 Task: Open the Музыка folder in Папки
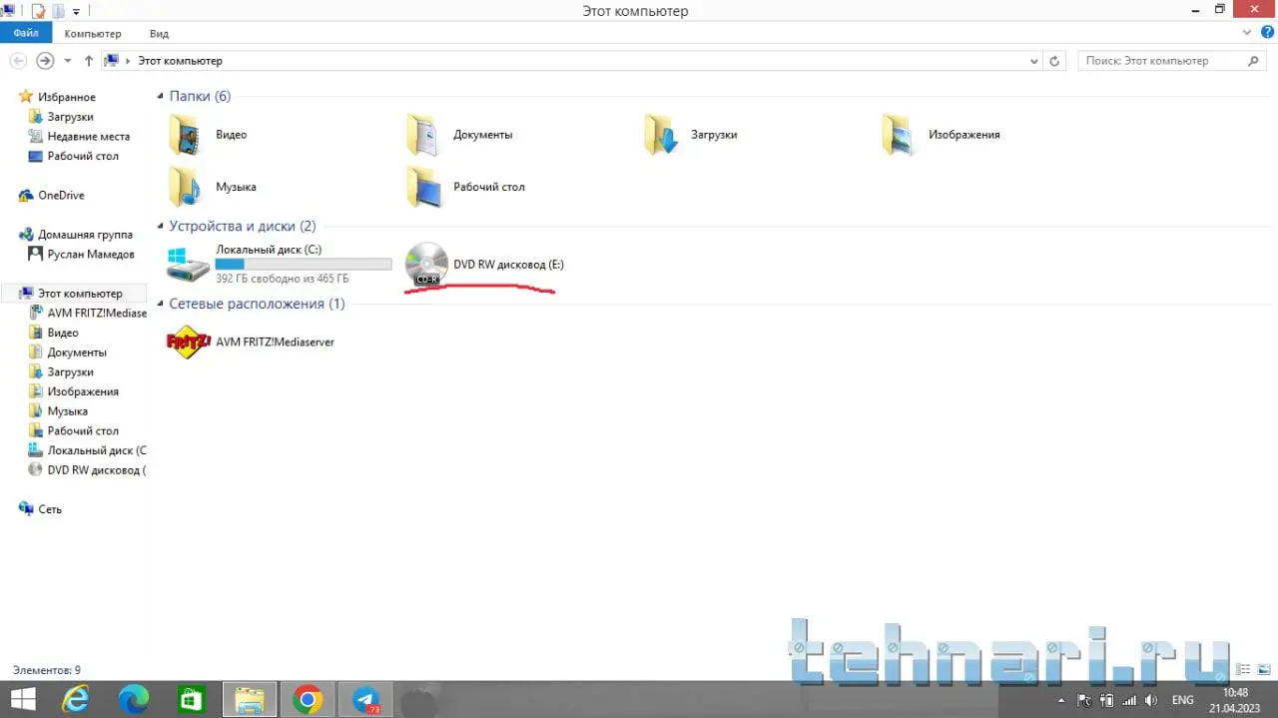click(x=213, y=187)
